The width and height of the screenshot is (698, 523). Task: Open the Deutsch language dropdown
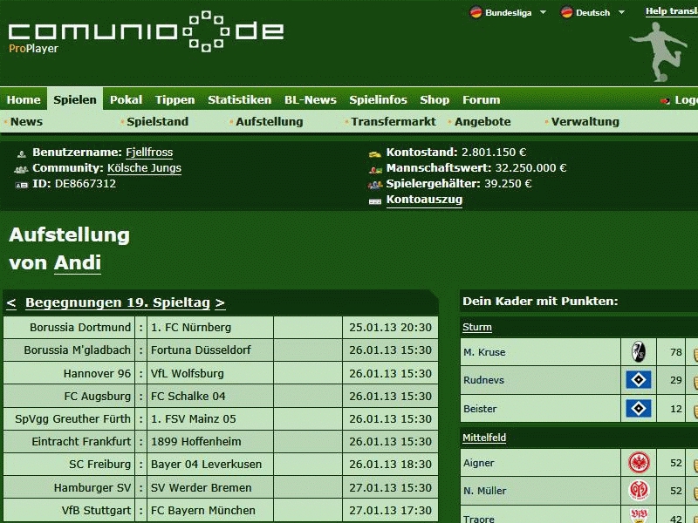(622, 12)
